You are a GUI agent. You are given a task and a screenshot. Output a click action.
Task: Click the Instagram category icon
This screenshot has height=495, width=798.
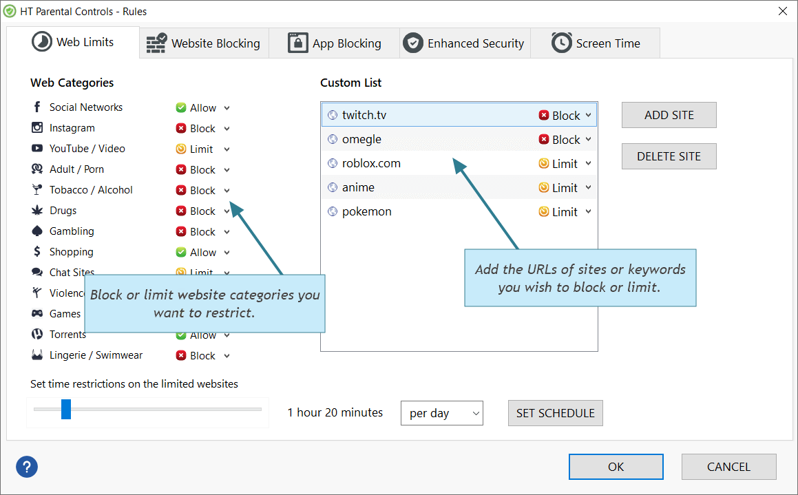[37, 127]
